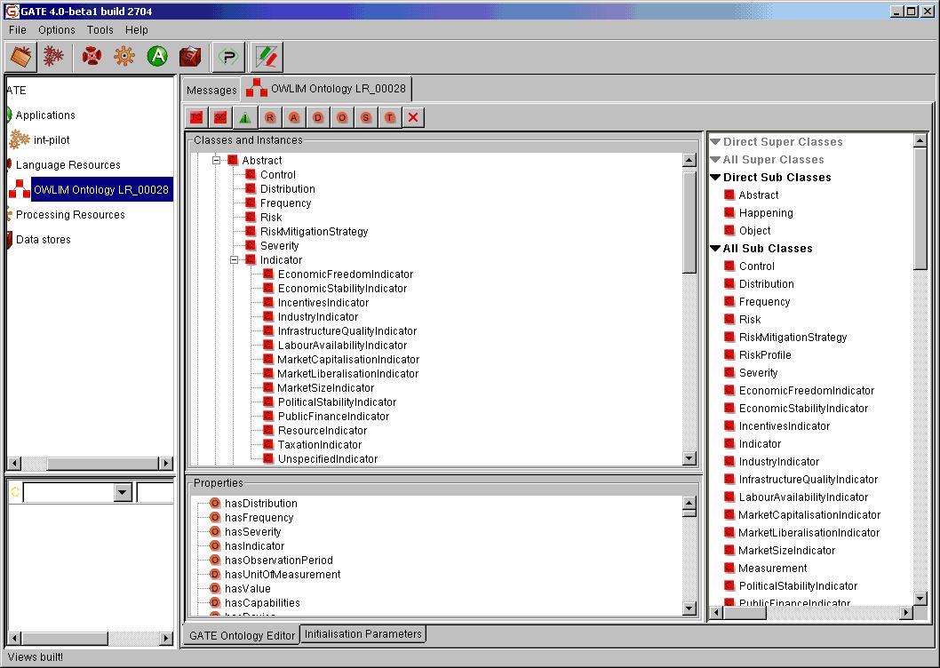
Task: Click the new language resource toolbar icon
Action: [x=92, y=57]
